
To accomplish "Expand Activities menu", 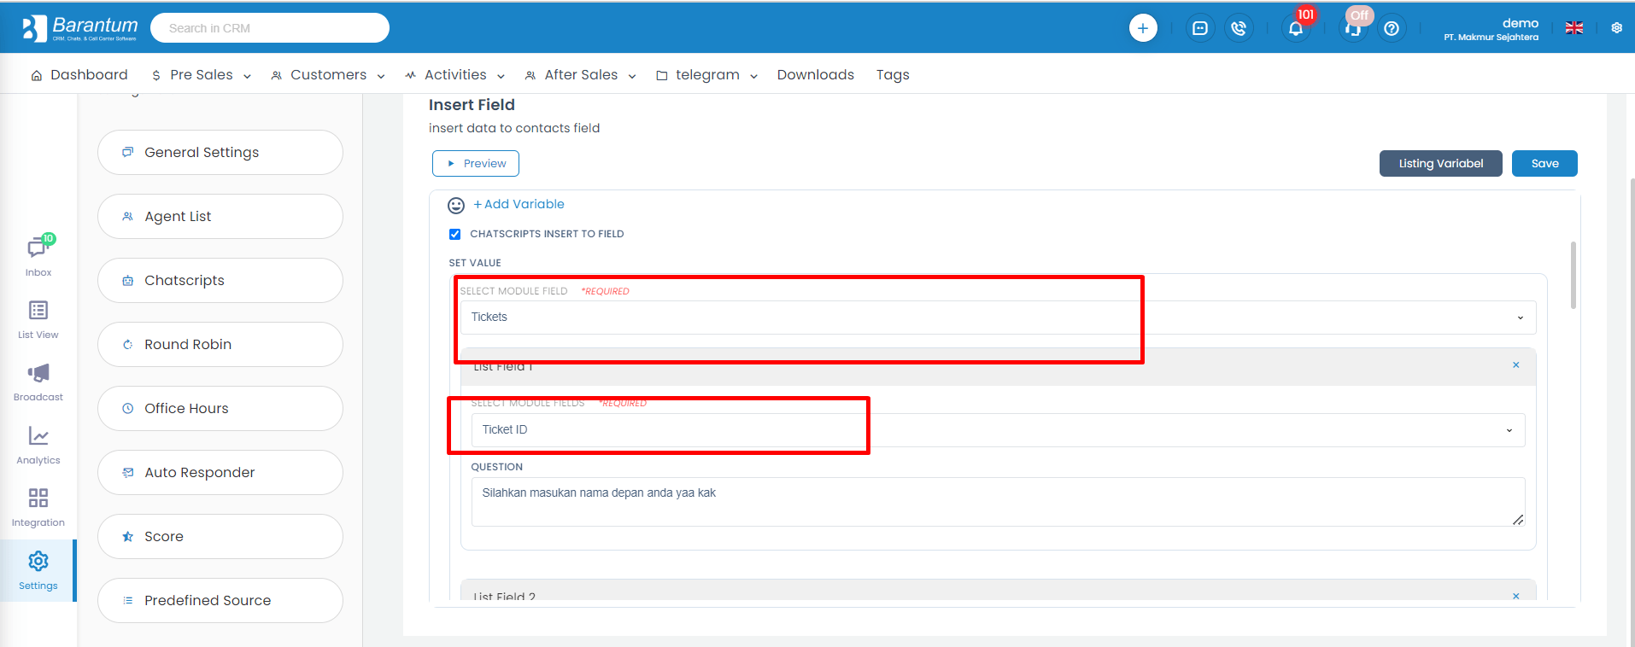I will [x=455, y=75].
